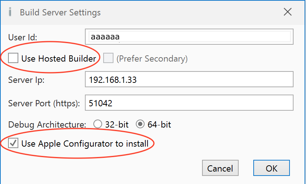Close the Build Server Settings dialog
The width and height of the screenshot is (306, 184).
288,12
